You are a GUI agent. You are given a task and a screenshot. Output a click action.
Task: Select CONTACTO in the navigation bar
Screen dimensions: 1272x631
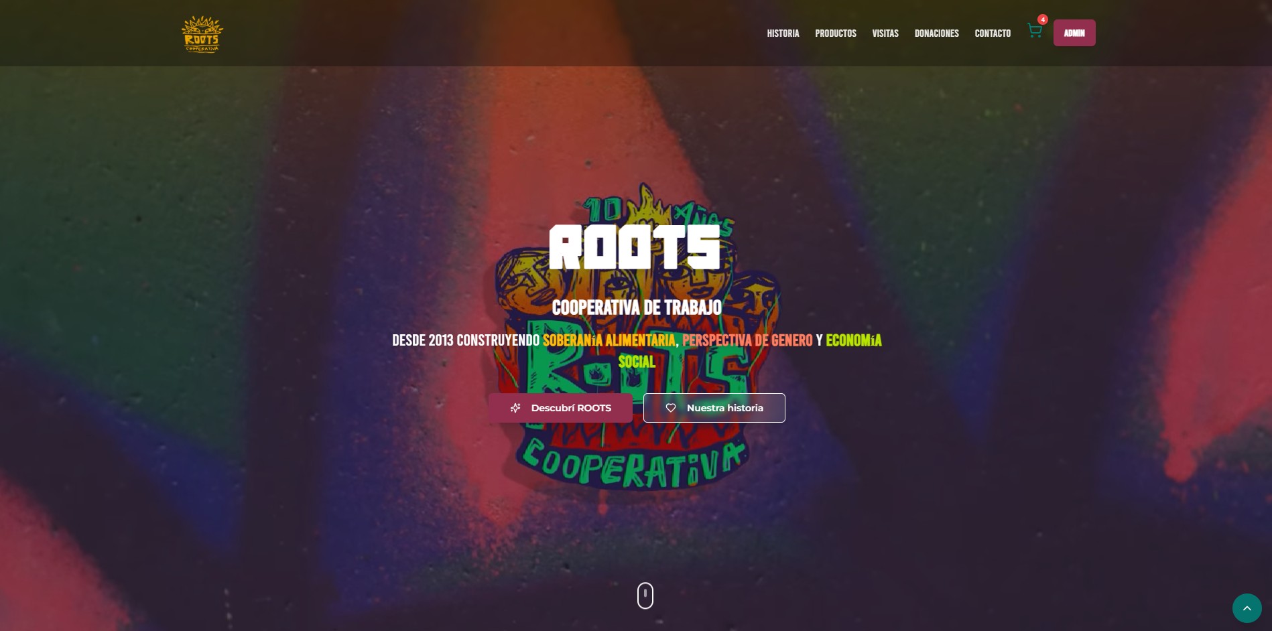(992, 33)
